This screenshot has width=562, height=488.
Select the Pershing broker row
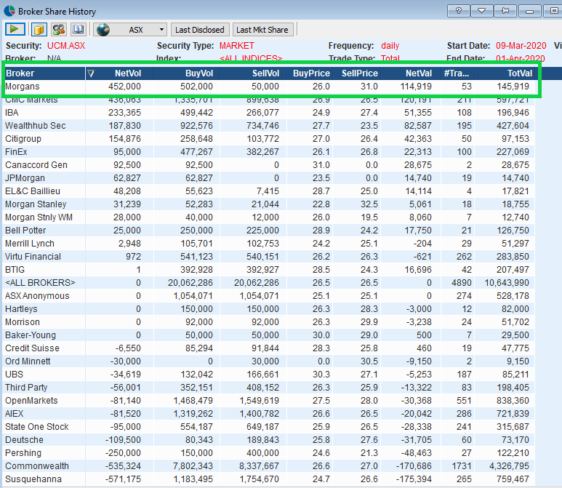pos(269,453)
